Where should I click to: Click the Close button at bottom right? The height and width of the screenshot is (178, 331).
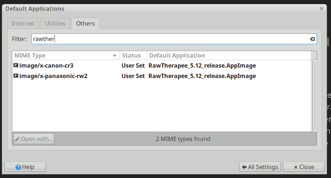(304, 167)
